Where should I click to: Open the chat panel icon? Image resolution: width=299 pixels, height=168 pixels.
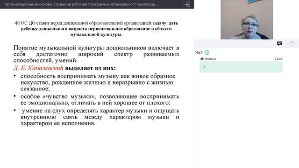point(279,44)
